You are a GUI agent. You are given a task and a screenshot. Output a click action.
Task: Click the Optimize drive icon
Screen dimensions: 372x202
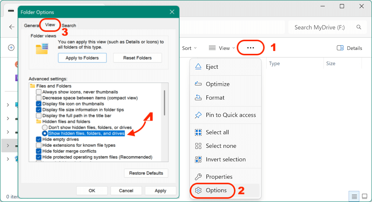point(198,84)
